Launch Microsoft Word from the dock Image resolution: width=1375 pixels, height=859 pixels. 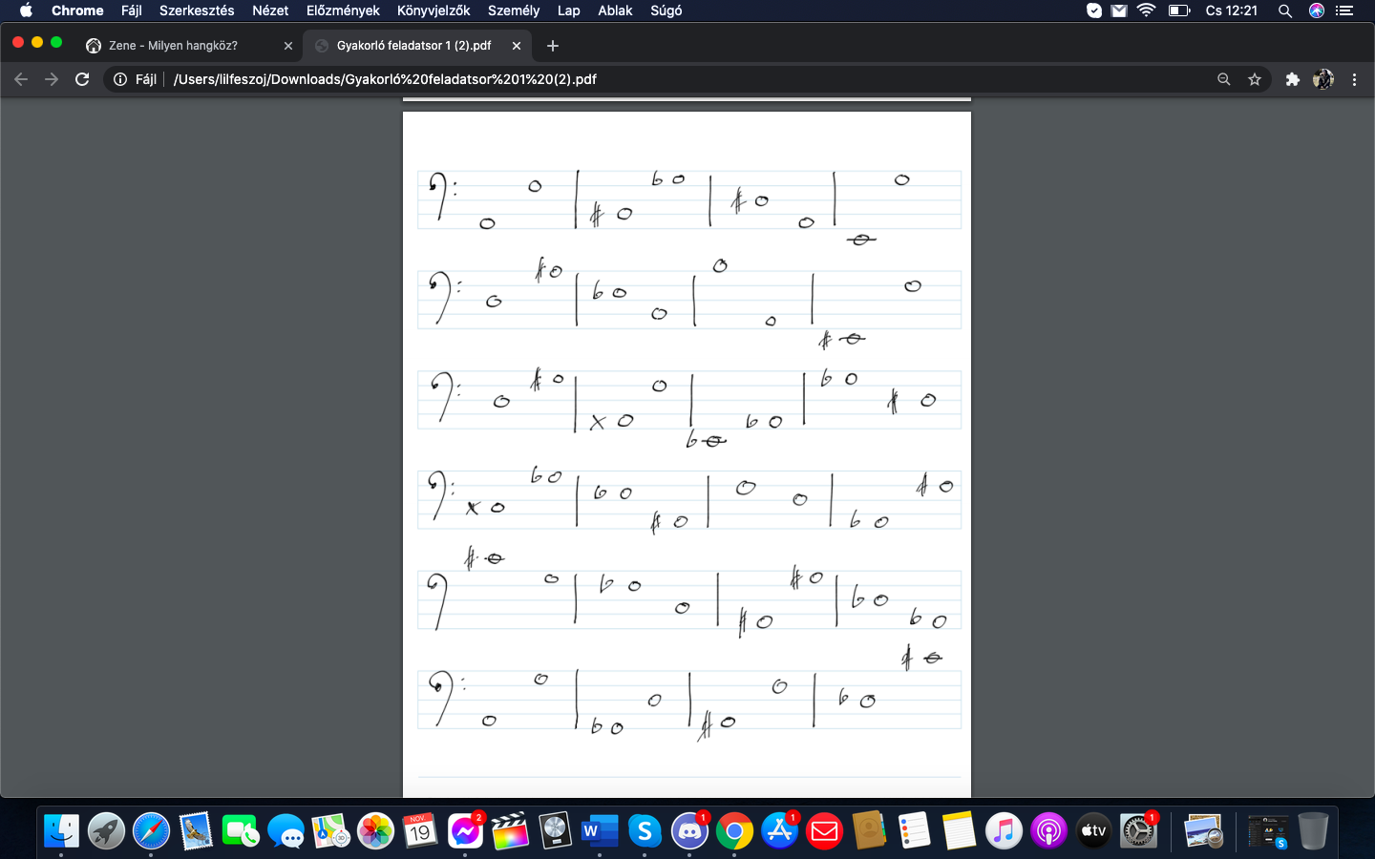(600, 831)
